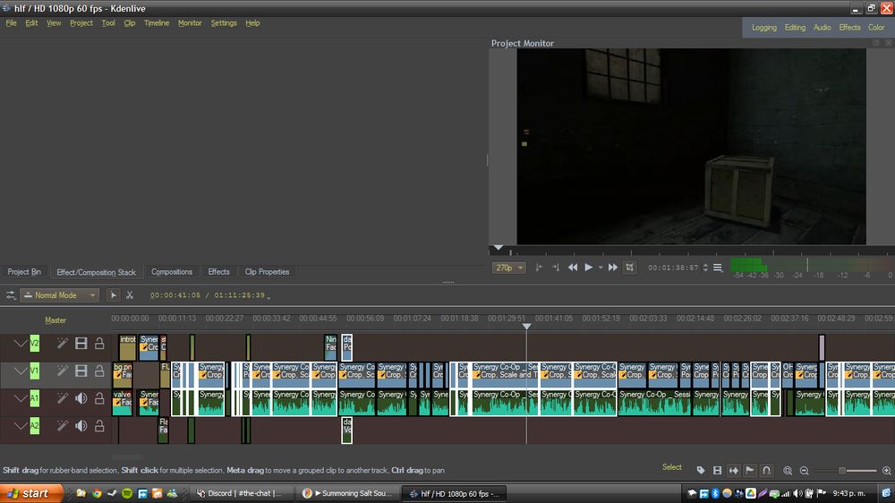Switch to Discord window in taskbar
The height and width of the screenshot is (503, 895).
(x=240, y=493)
